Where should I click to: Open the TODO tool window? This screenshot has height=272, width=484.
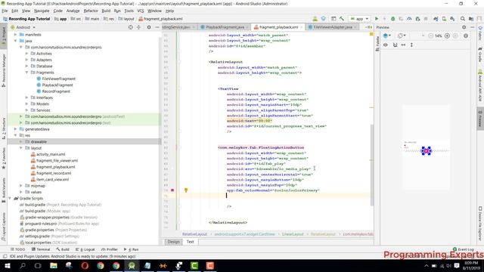click(x=17, y=249)
